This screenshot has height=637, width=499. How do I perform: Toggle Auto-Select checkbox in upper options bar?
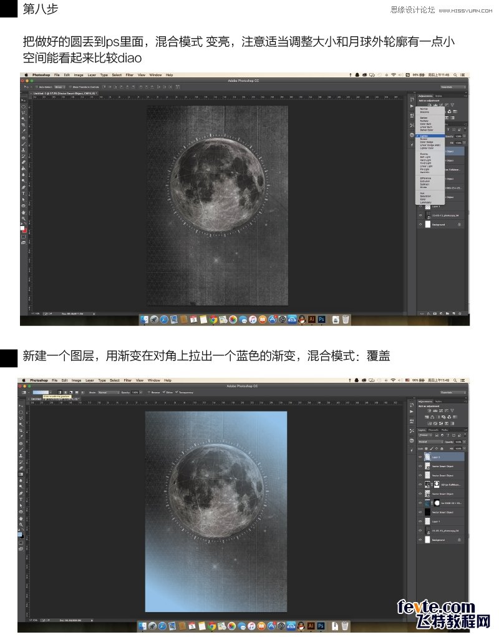point(37,87)
